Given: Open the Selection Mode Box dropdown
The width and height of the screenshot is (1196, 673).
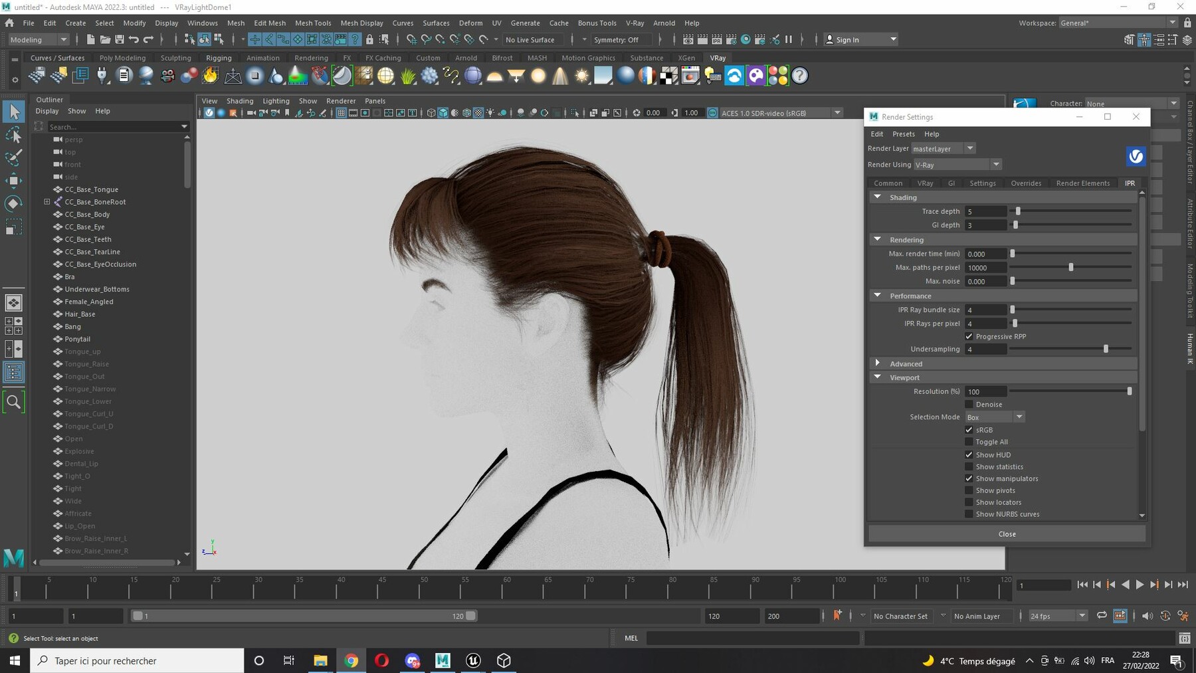Looking at the screenshot, I should pos(995,417).
